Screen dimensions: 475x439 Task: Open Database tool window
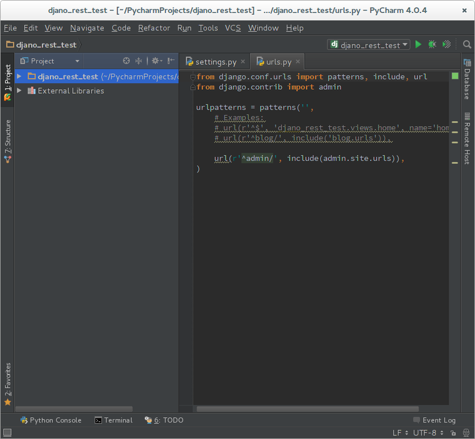[x=467, y=79]
